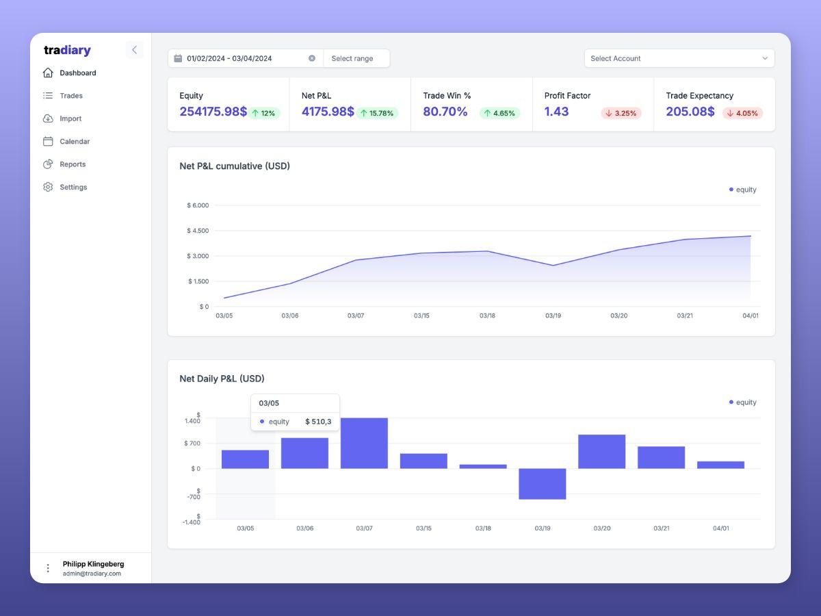Click the Import cloud download icon
Viewport: 821px width, 616px height.
pos(48,118)
